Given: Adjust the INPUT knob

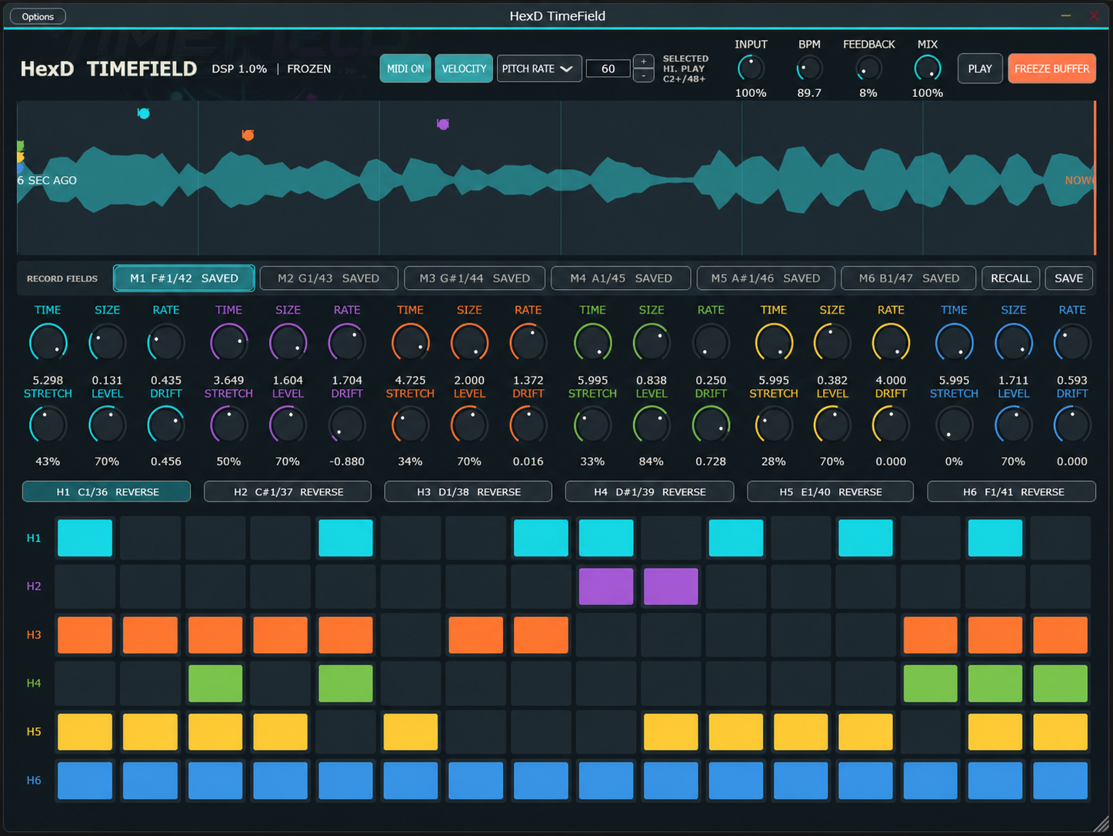Looking at the screenshot, I should [x=751, y=68].
